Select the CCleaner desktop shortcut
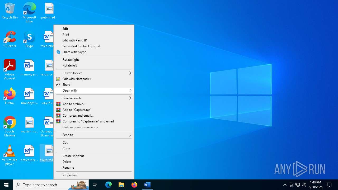 tap(10, 40)
